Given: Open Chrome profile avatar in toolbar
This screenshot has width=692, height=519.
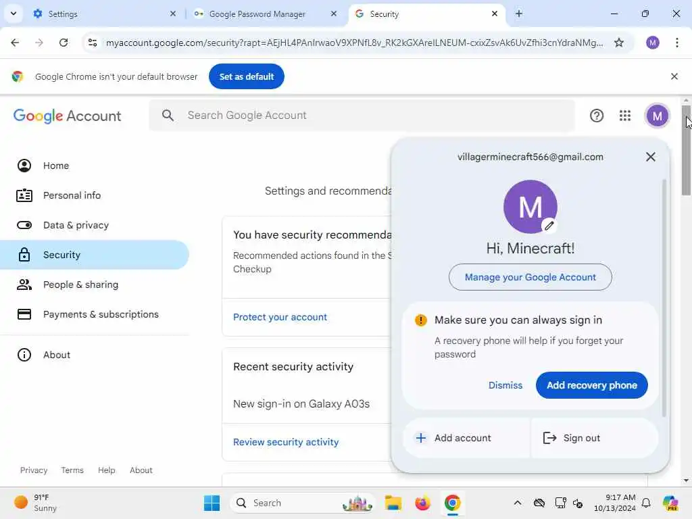Looking at the screenshot, I should tap(653, 43).
